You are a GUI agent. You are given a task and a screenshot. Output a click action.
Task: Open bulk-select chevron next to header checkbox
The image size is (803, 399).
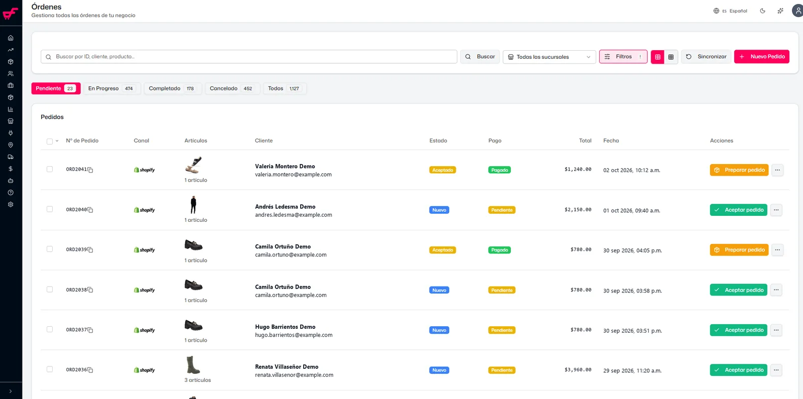tap(57, 141)
